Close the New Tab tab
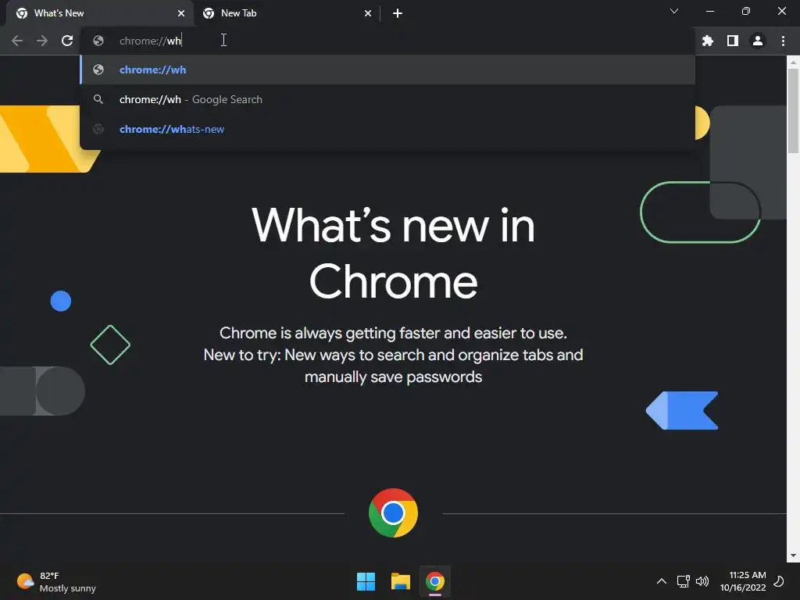The width and height of the screenshot is (800, 600). coord(368,13)
